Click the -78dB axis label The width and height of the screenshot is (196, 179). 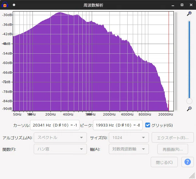pos(7,92)
